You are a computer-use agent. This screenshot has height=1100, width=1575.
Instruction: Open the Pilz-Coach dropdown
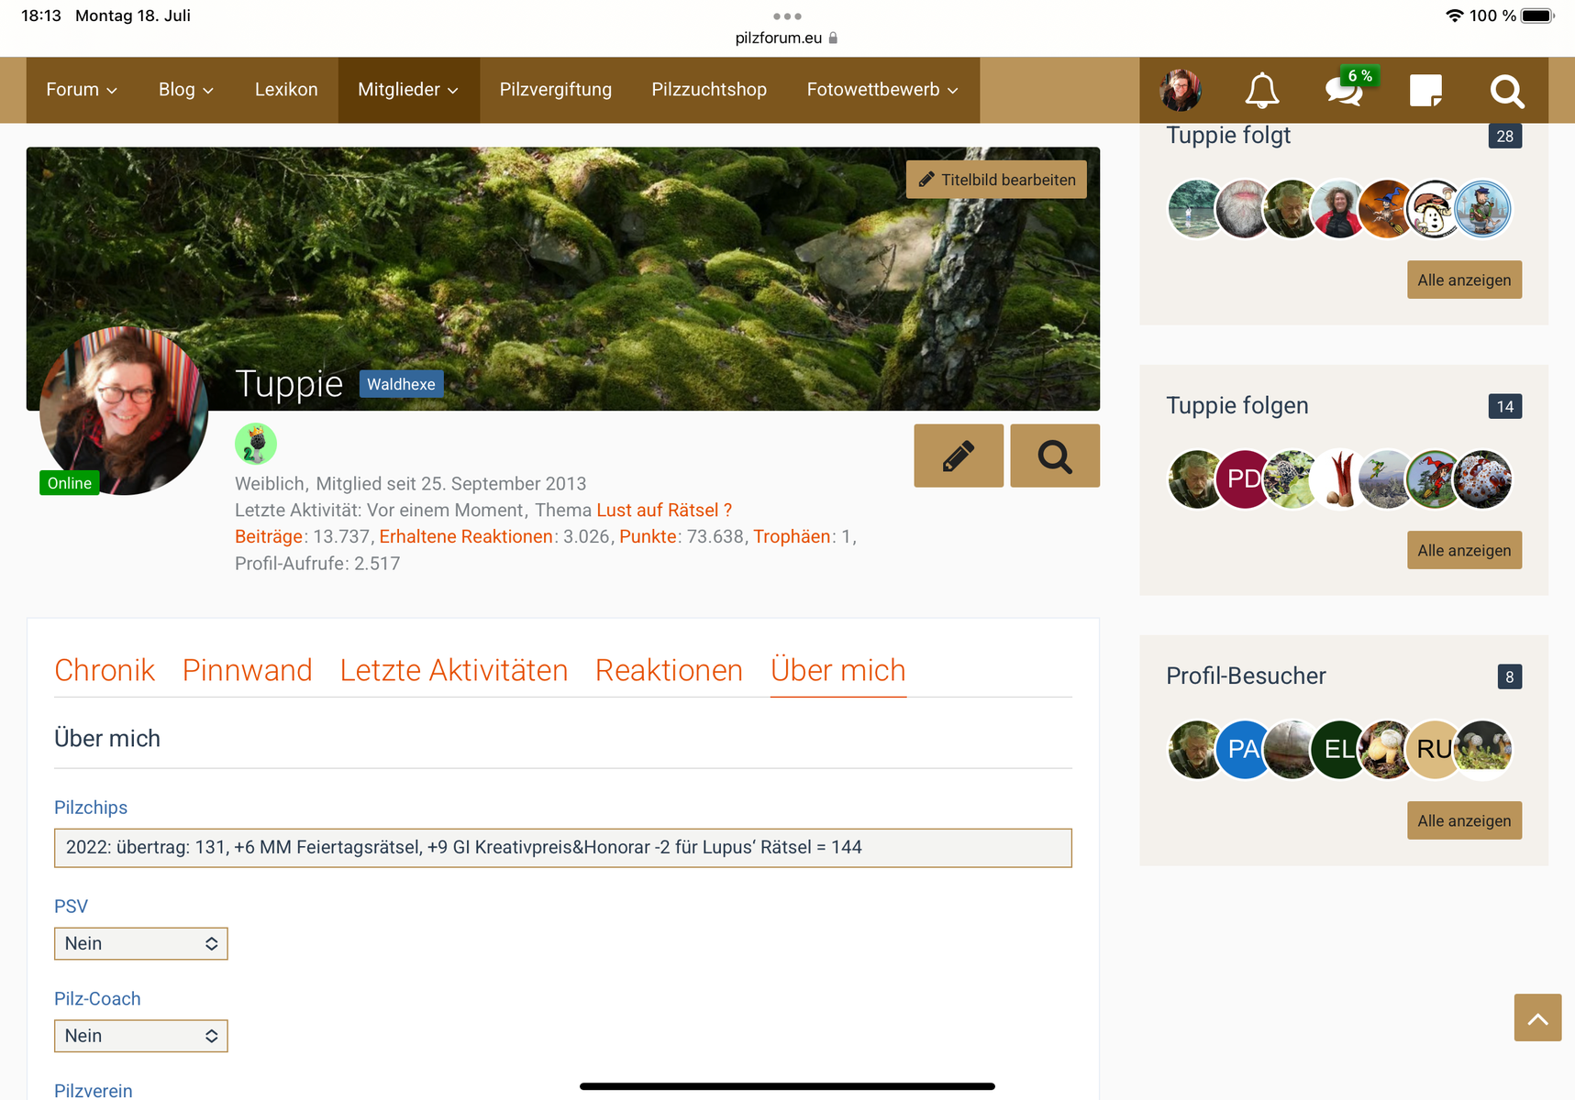140,1036
